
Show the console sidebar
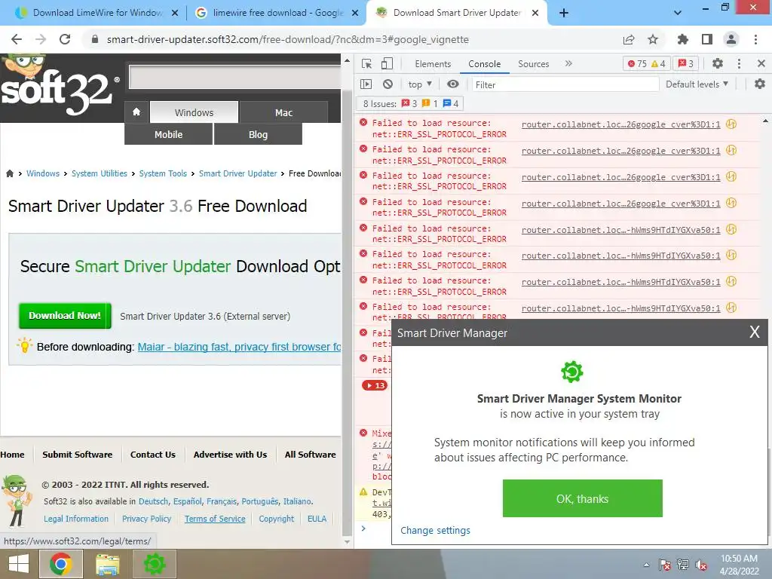[x=366, y=84]
